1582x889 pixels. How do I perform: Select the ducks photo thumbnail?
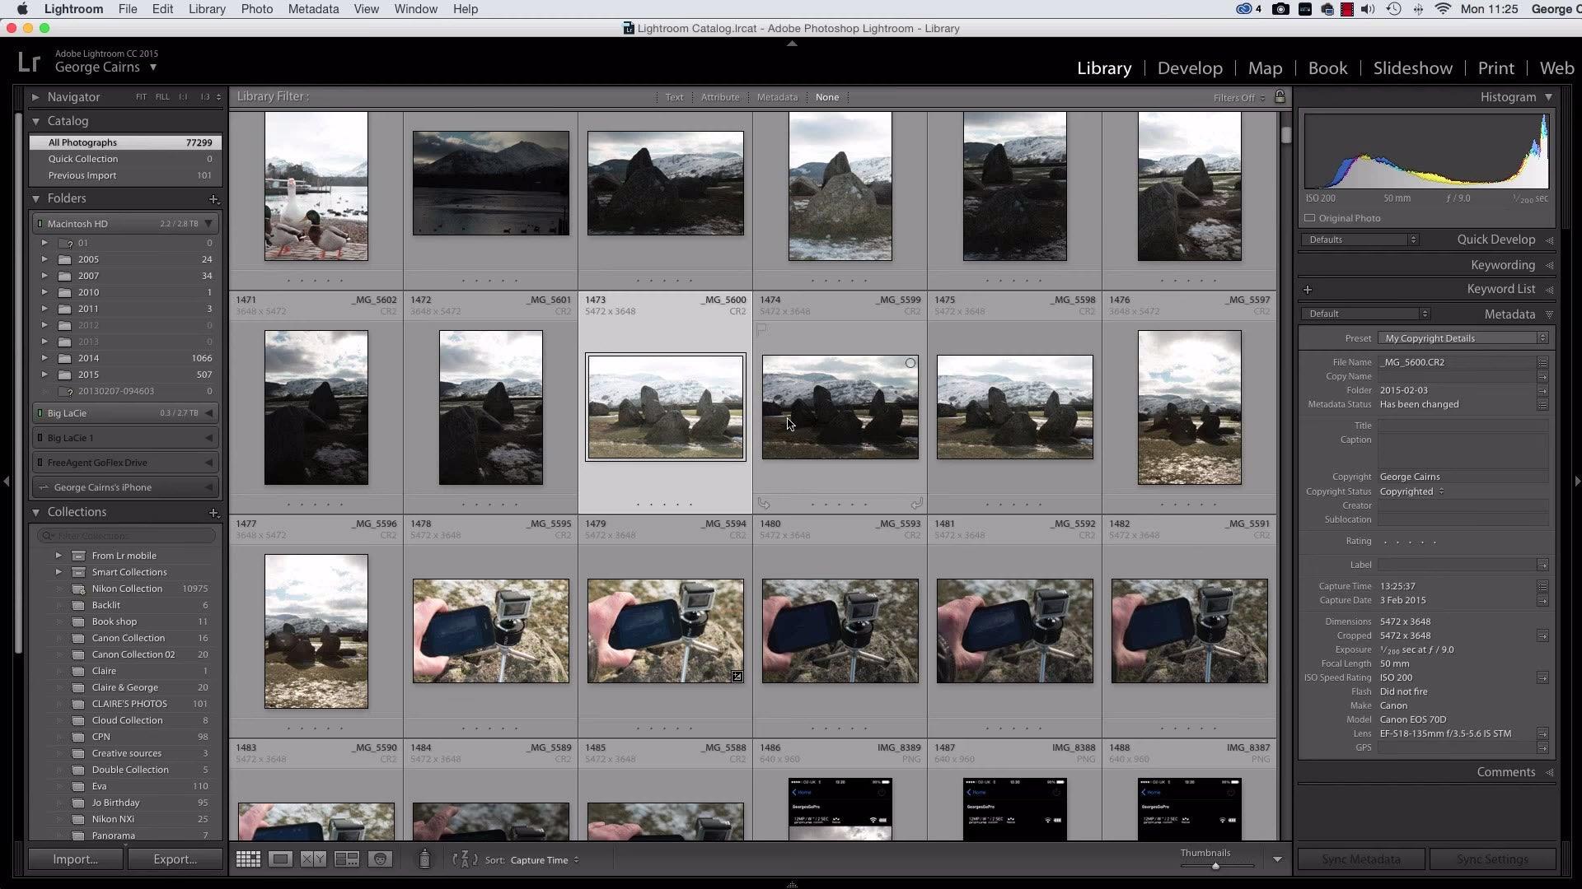point(316,187)
